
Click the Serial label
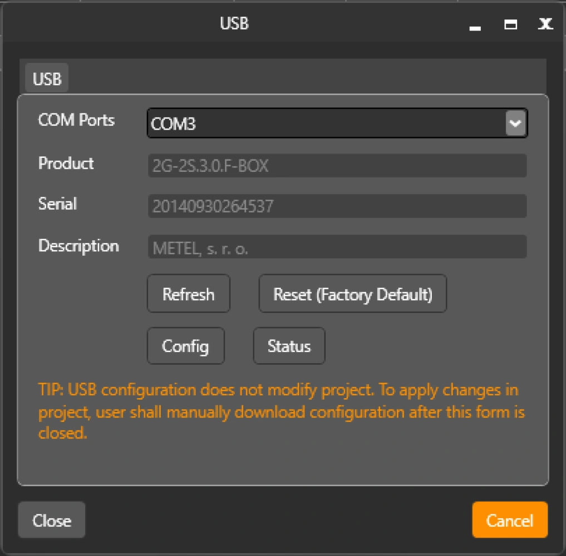tap(57, 204)
